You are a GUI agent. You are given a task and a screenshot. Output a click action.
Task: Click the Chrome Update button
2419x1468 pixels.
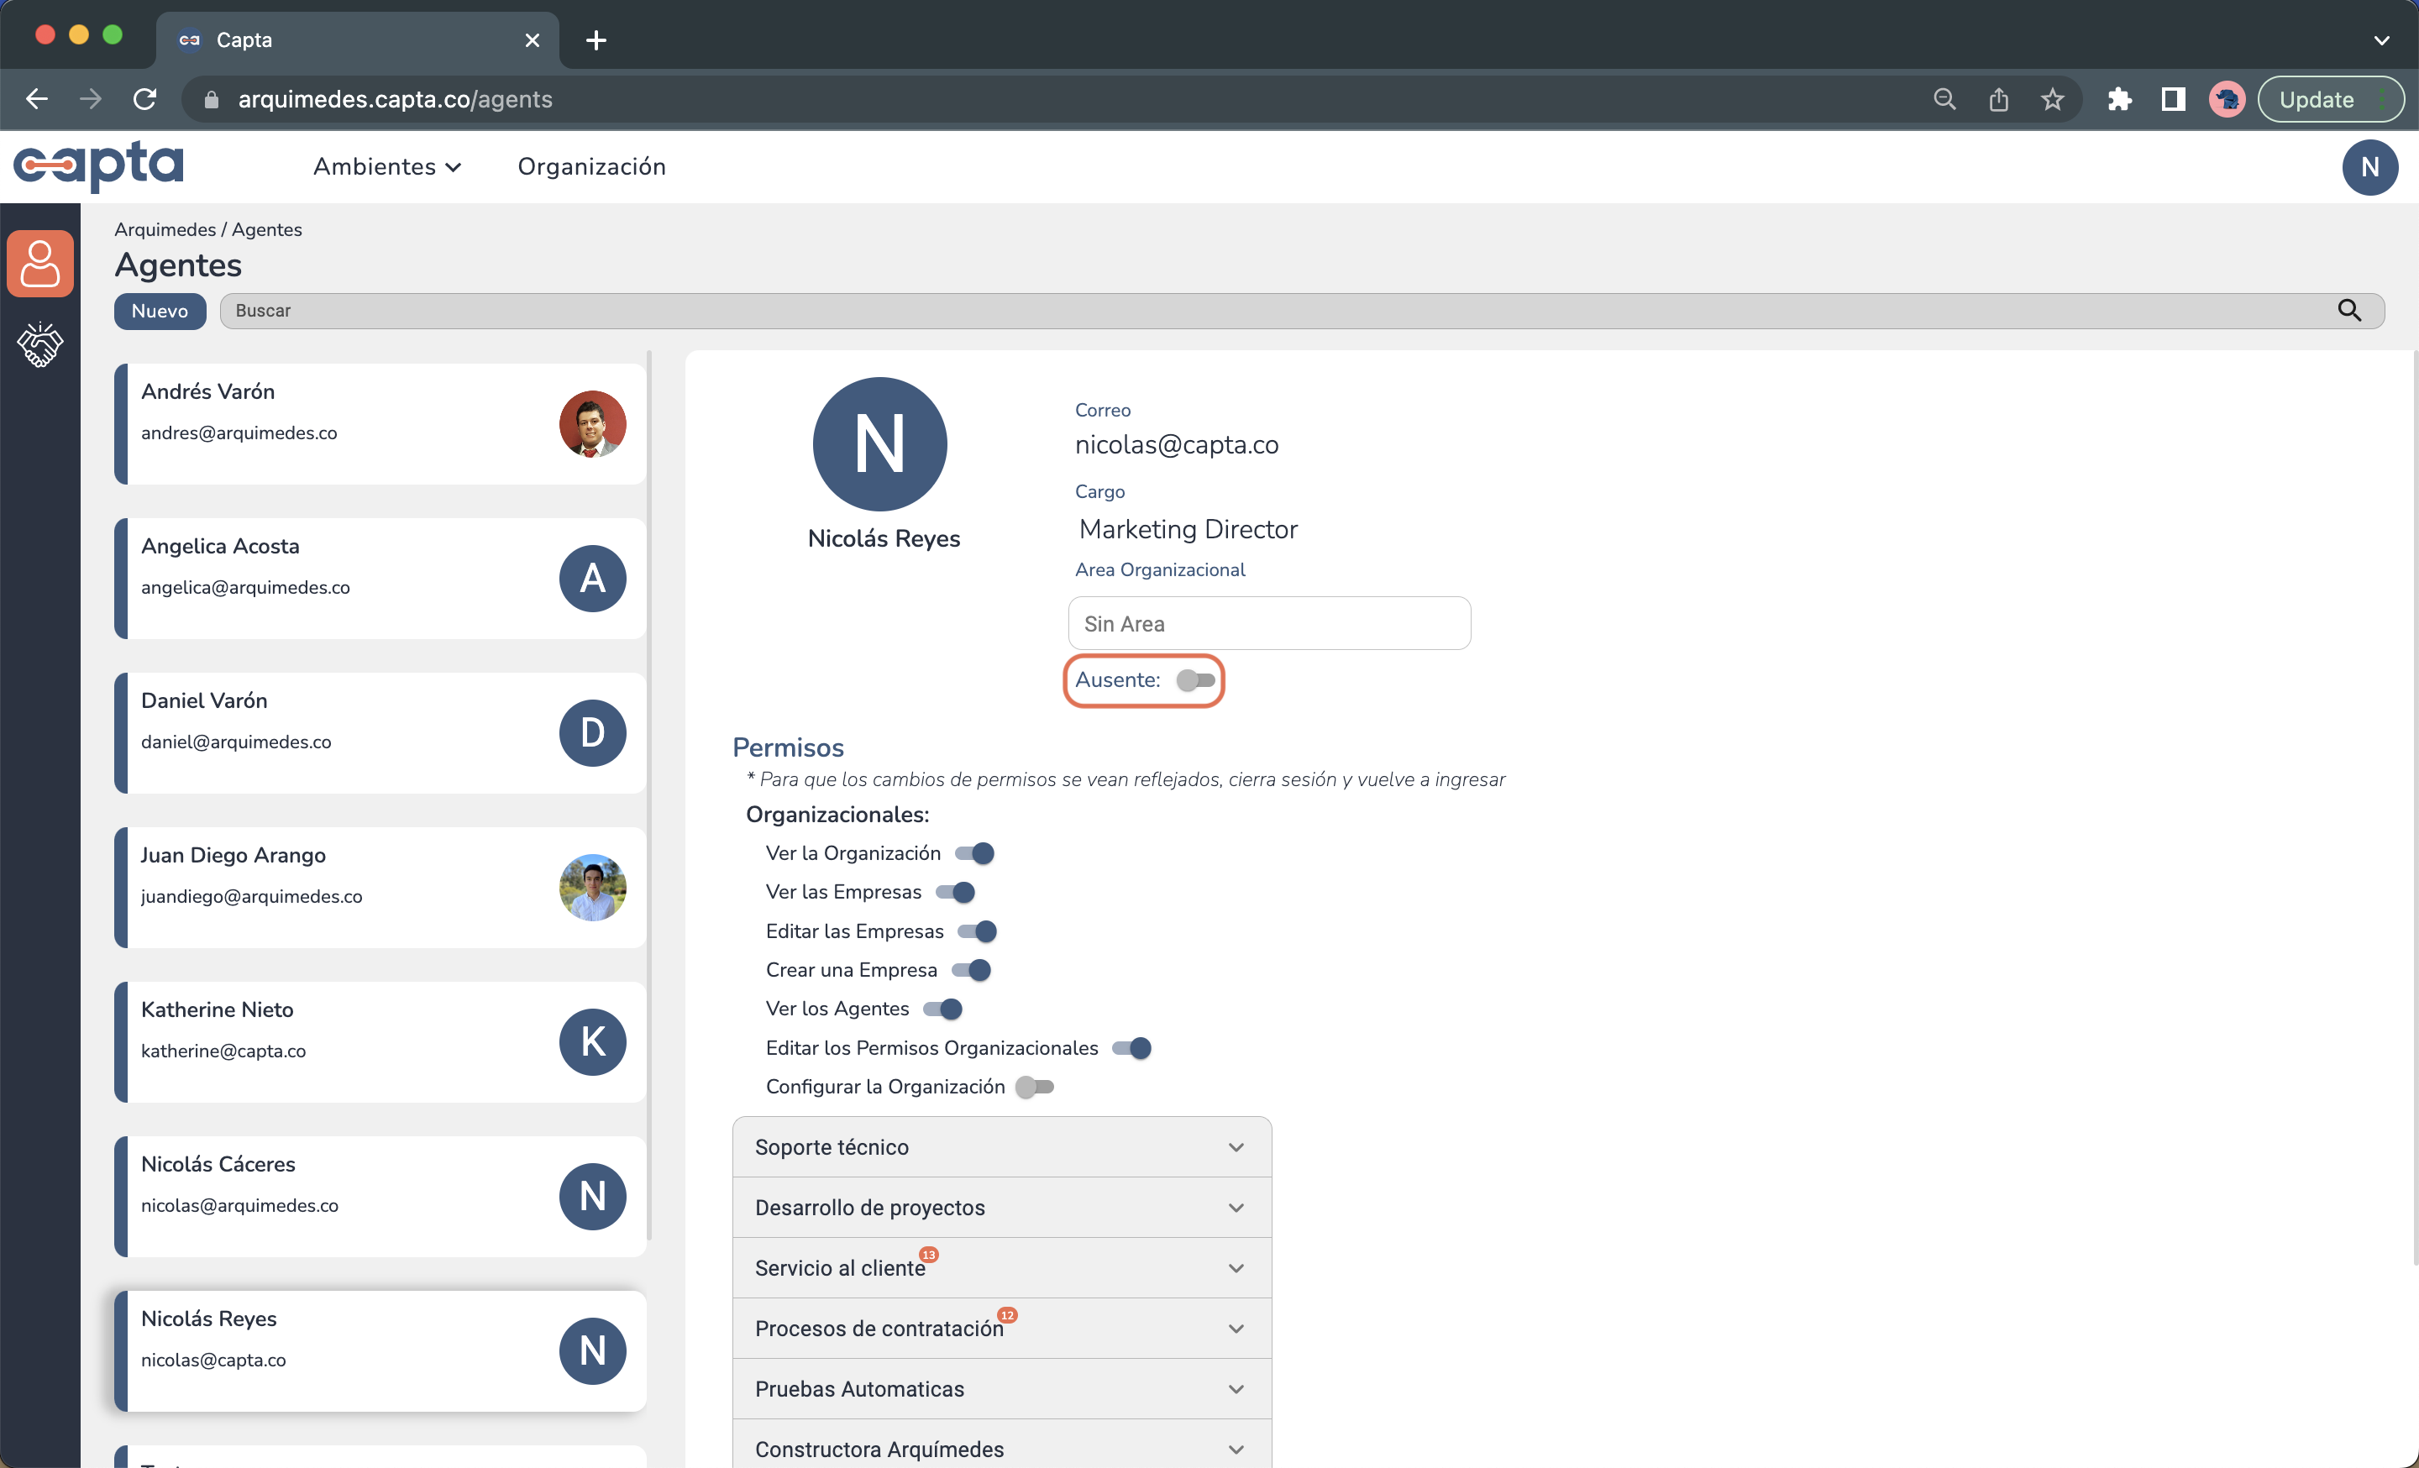click(2316, 99)
